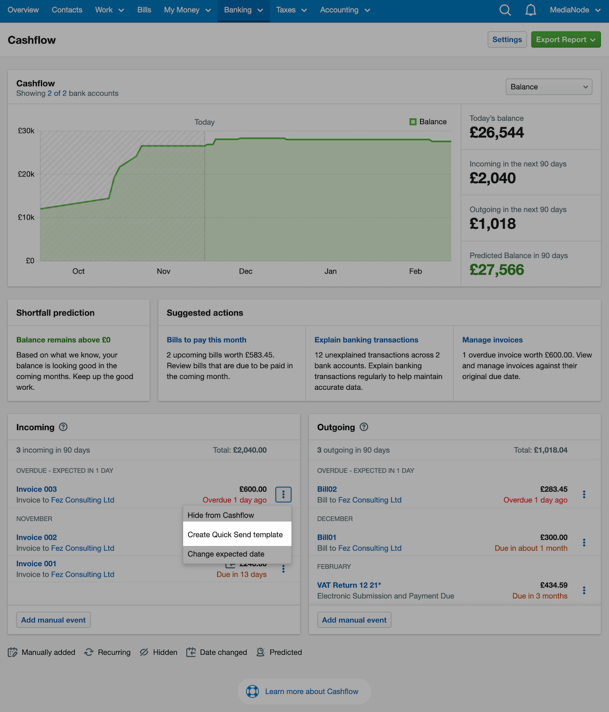
Task: Click the Incoming help question-mark icon
Action: [63, 427]
